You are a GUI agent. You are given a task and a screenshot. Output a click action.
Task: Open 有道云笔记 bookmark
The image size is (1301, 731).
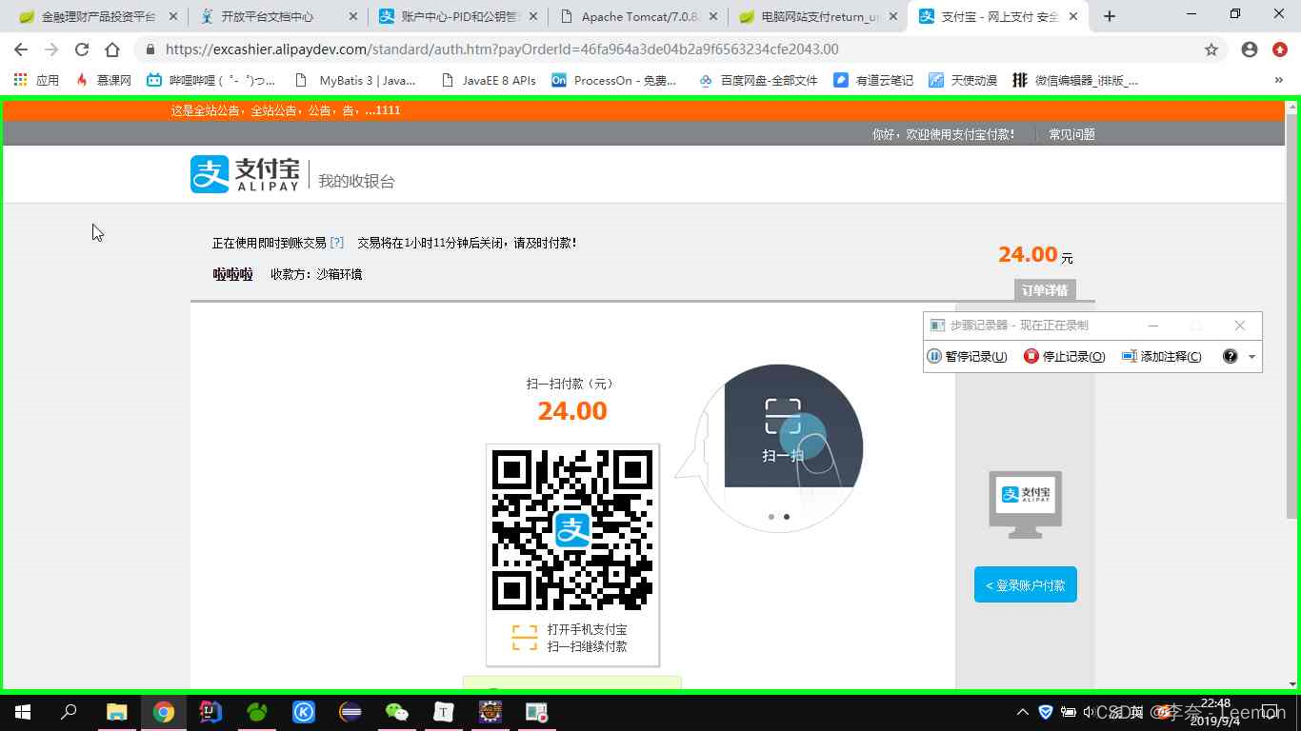pyautogui.click(x=873, y=80)
